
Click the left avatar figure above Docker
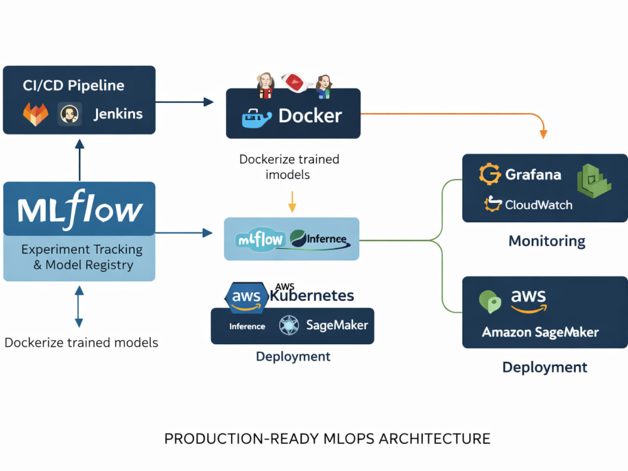pos(265,85)
